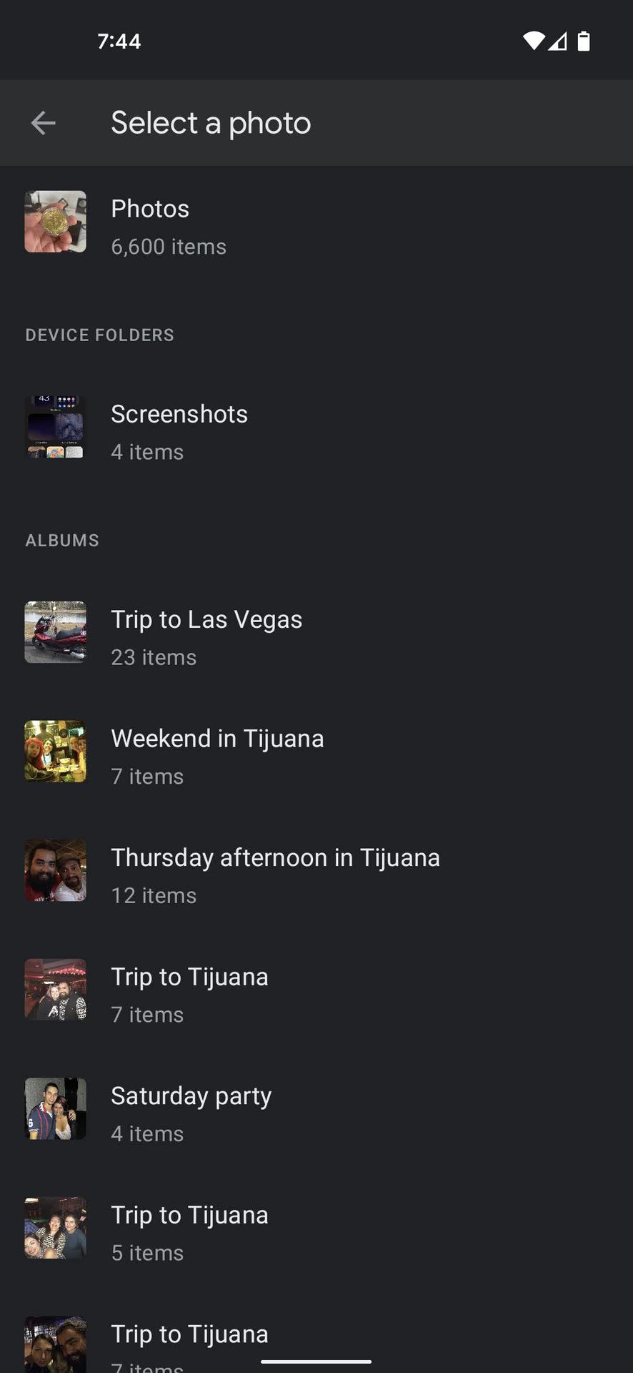Open Trip to Tijuana album below Thursday afternoon

(x=189, y=978)
